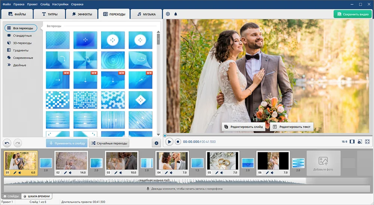Click the Случайные переходы button
374x205 pixels.
click(109, 143)
